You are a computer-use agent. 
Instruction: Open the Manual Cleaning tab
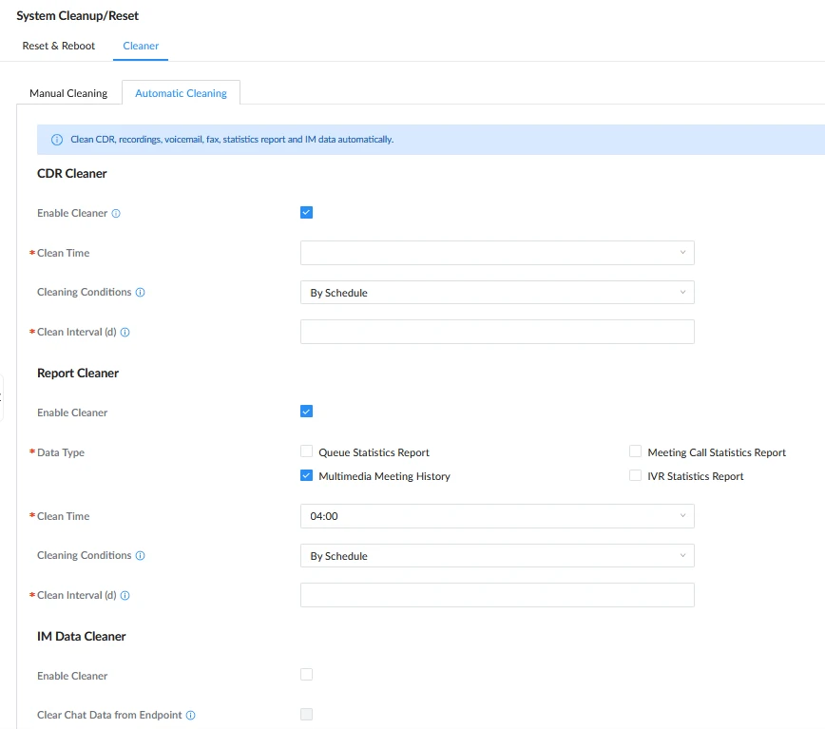coord(68,93)
